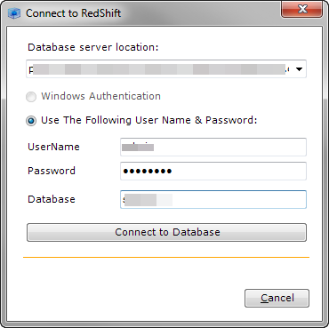
Task: Click the Connect to RedShift title text
Action: [74, 13]
